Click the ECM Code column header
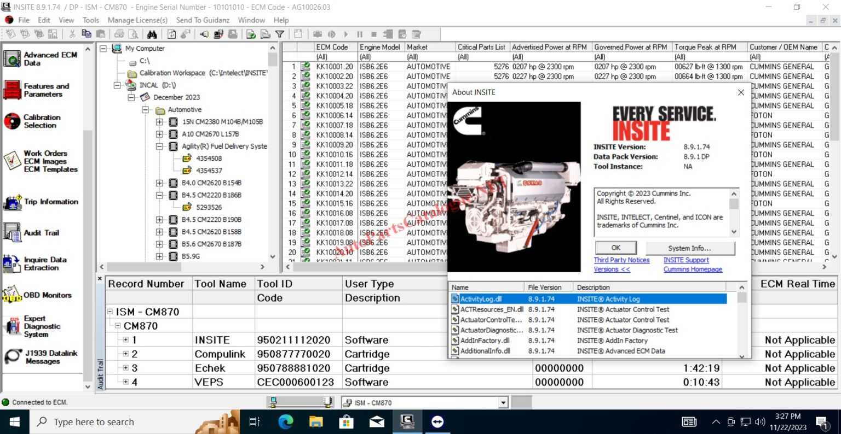This screenshot has height=434, width=841. 335,47
